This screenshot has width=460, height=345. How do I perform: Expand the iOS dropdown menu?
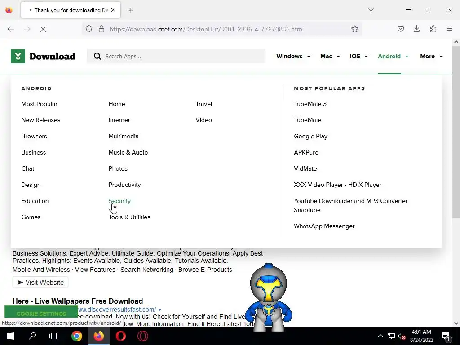click(358, 56)
